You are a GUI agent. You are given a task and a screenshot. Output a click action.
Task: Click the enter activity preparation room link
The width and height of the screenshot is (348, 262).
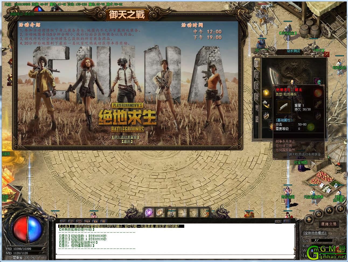(126, 137)
